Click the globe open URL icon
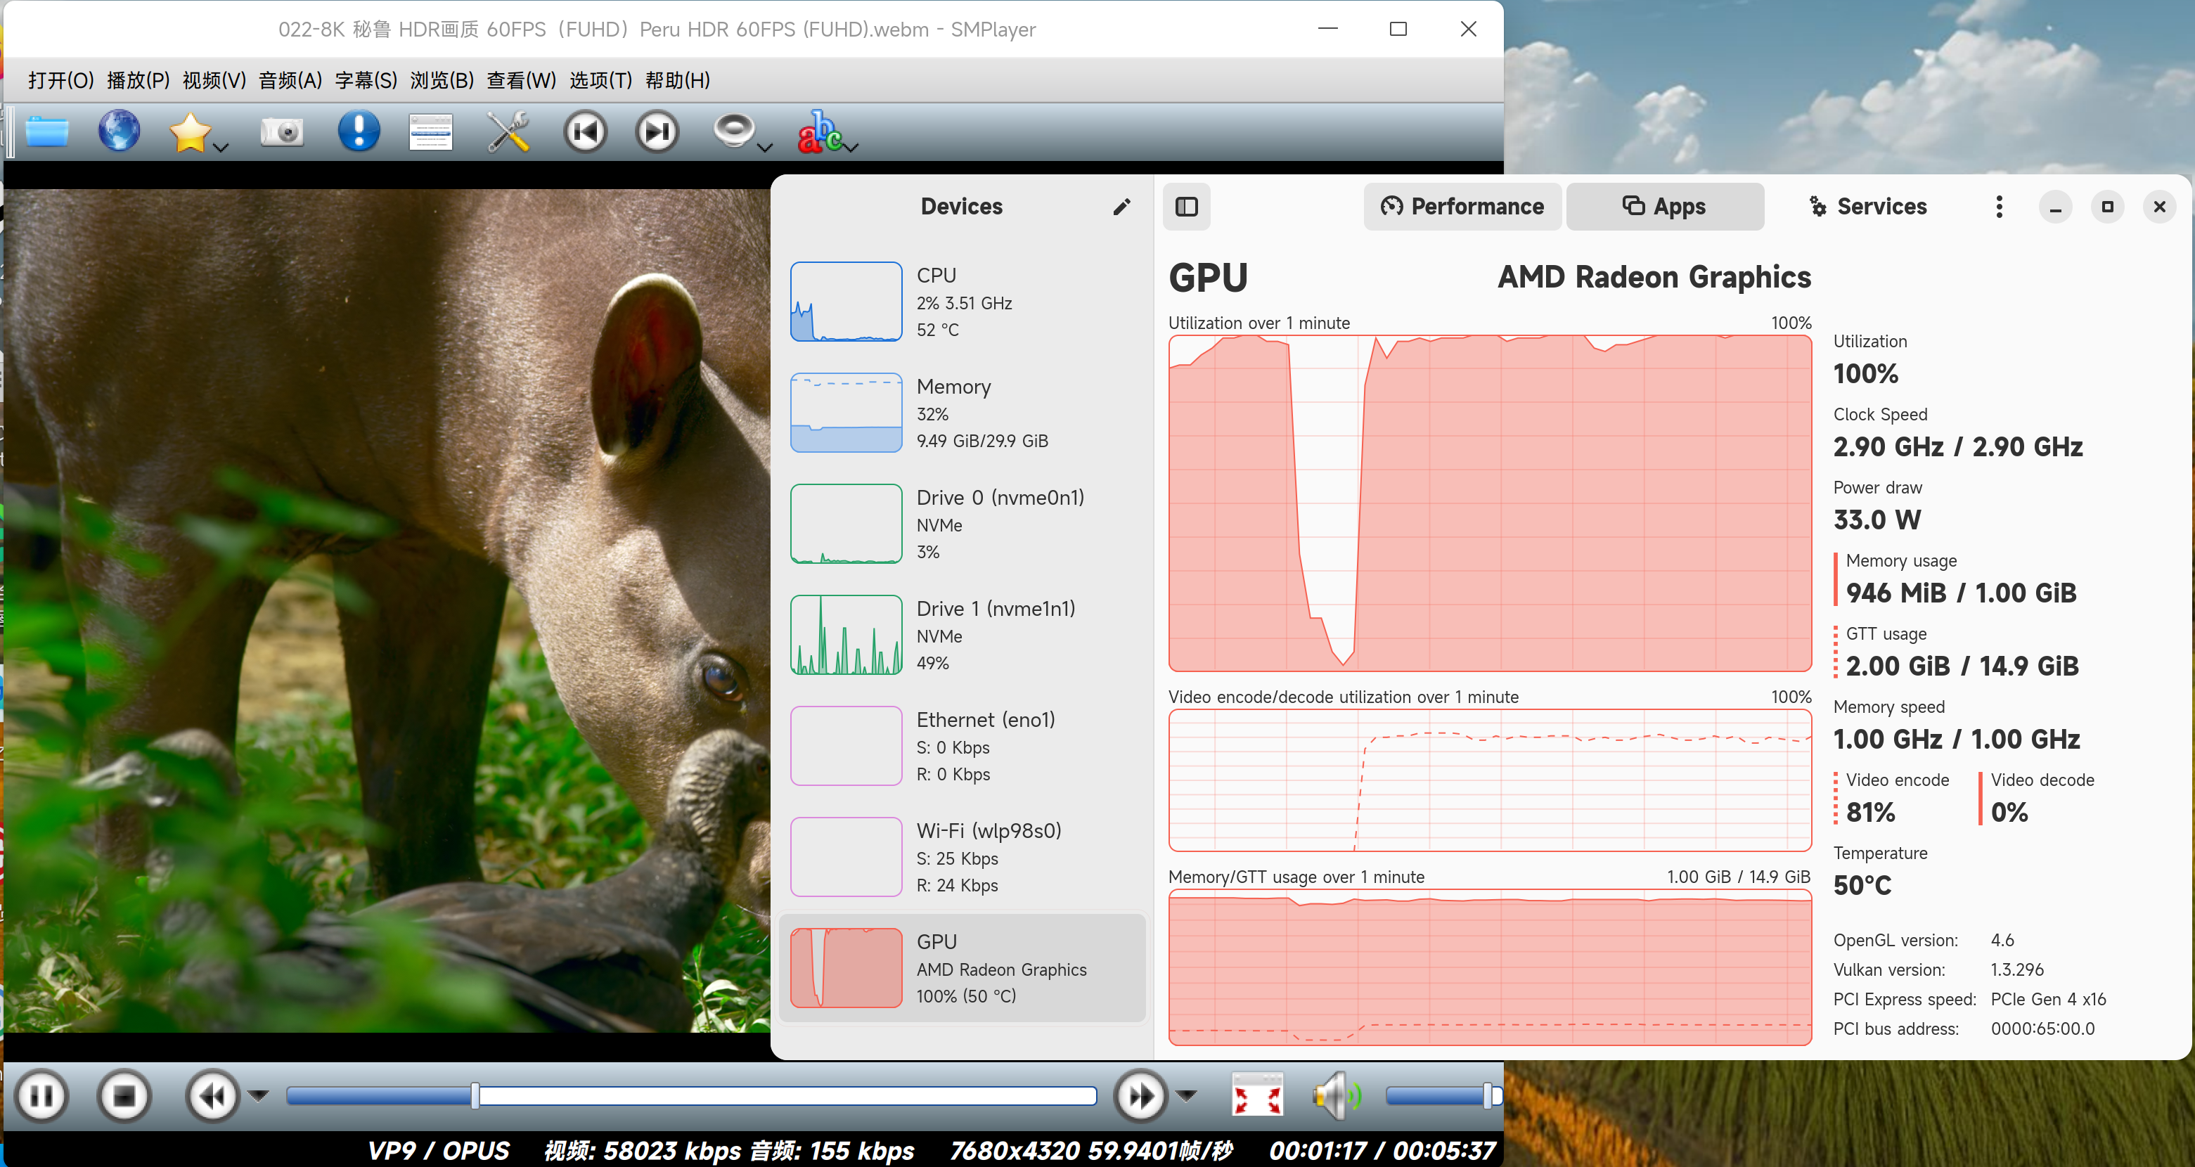Viewport: 2195px width, 1167px height. (x=120, y=131)
